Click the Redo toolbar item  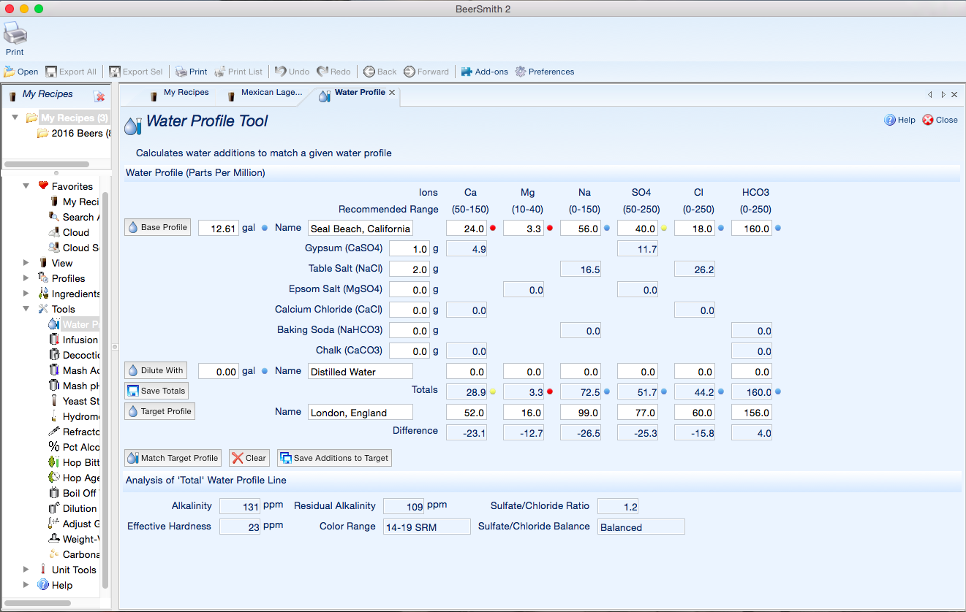(x=333, y=72)
